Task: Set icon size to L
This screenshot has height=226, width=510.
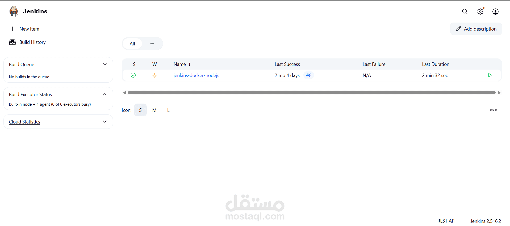Action: (x=168, y=110)
